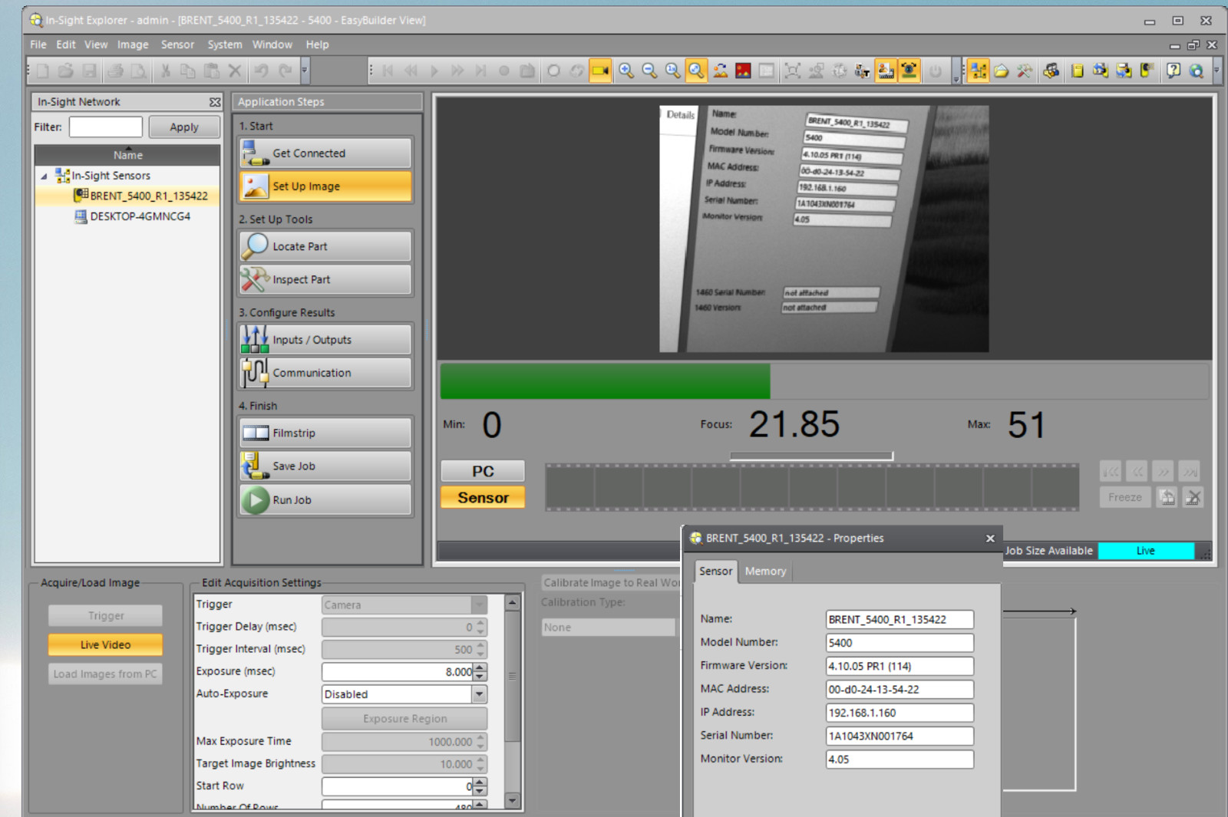Collapse the In-Sight Sensors tree node

44,176
